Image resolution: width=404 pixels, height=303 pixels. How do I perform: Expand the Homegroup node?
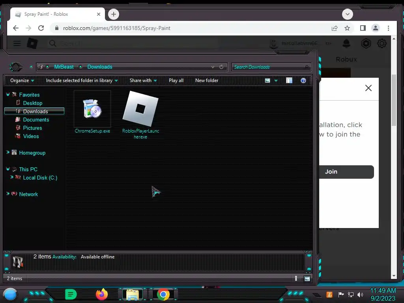(8, 153)
